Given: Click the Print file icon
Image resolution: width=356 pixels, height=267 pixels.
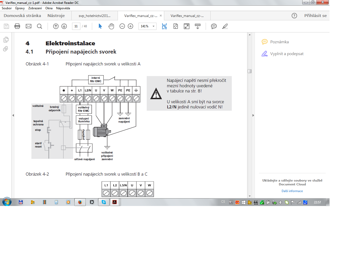Looking at the screenshot, I should coord(17,26).
